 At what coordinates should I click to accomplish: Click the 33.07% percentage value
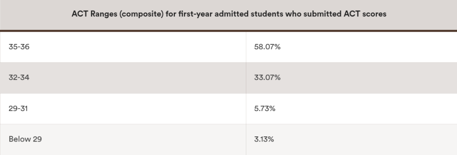click(x=267, y=77)
